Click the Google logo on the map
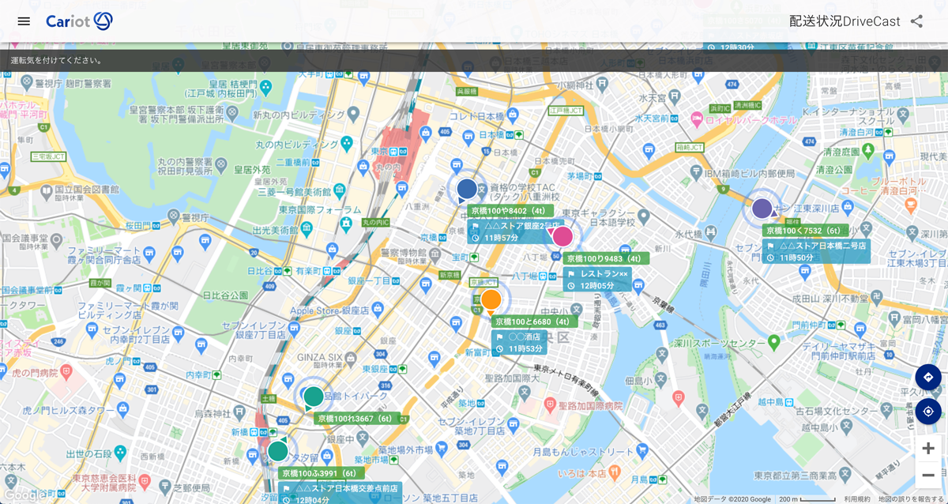Screen dimensions: 948x504 [x=24, y=495]
